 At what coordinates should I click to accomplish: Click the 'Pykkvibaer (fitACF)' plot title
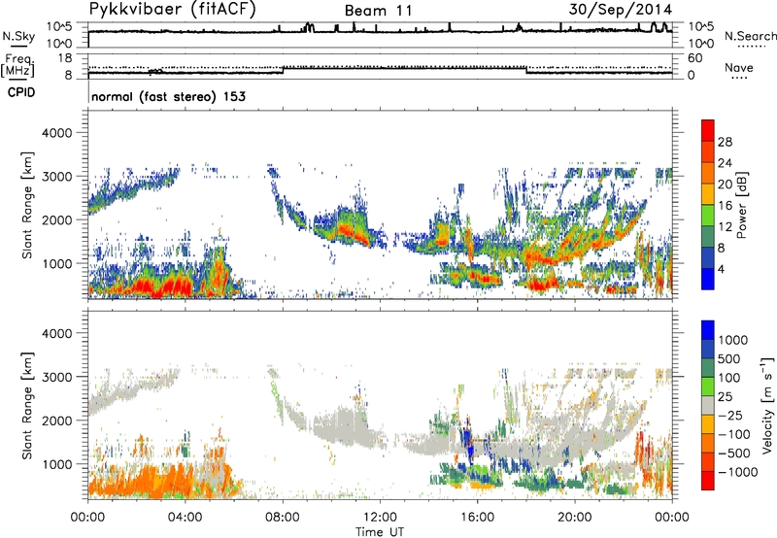point(172,10)
